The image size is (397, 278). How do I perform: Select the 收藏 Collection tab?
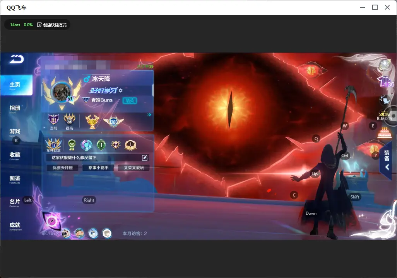[15, 156]
